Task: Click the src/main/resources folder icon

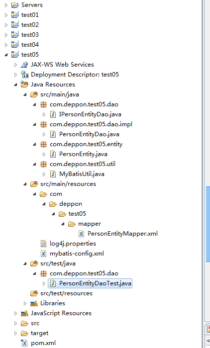Action: tap(34, 184)
